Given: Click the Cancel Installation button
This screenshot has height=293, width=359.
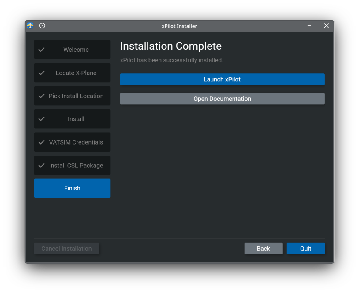Looking at the screenshot, I should tap(66, 248).
